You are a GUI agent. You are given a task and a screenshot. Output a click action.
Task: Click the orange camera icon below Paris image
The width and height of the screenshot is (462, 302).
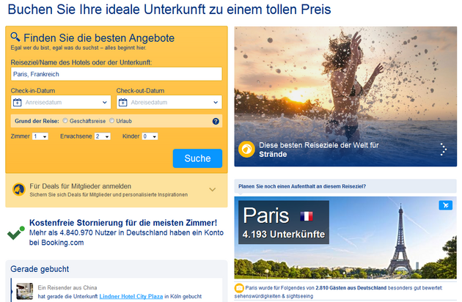tap(239, 288)
